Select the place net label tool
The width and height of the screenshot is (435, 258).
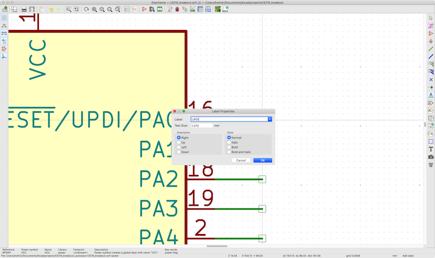point(431,95)
